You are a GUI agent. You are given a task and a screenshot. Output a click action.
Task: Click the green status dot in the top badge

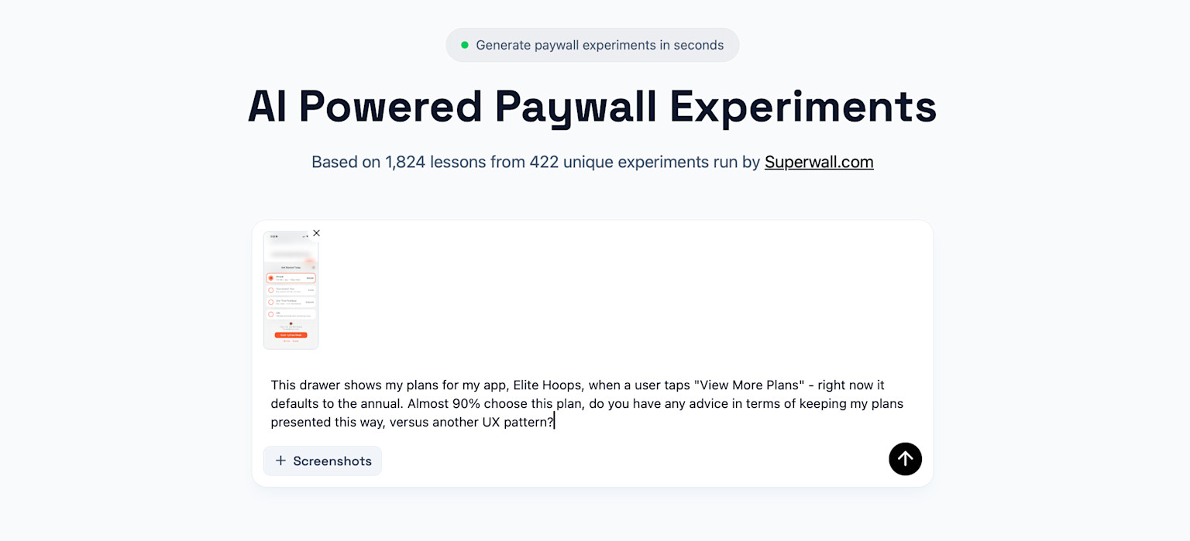(466, 45)
